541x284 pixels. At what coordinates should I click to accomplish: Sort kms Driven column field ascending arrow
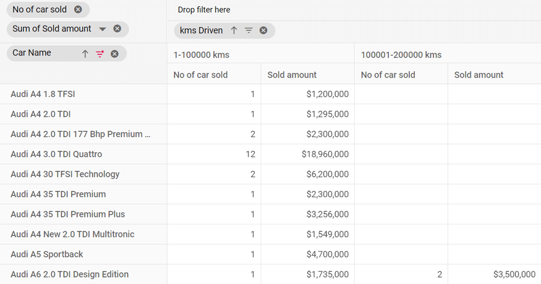[234, 31]
